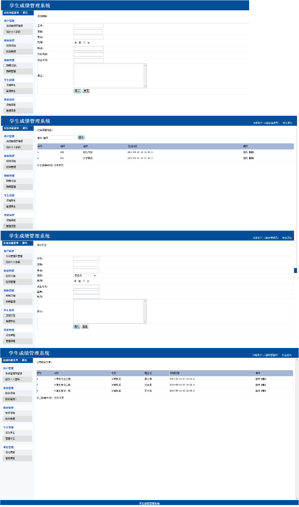Click 任教科目 input on add-teacher form
Screen dimensions: 299x507
tap(89, 55)
